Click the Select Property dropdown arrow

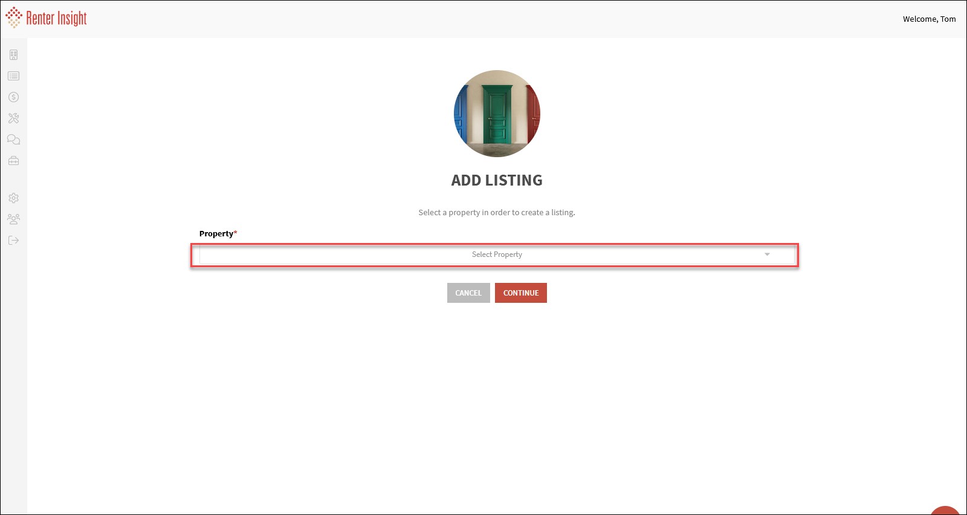(767, 254)
